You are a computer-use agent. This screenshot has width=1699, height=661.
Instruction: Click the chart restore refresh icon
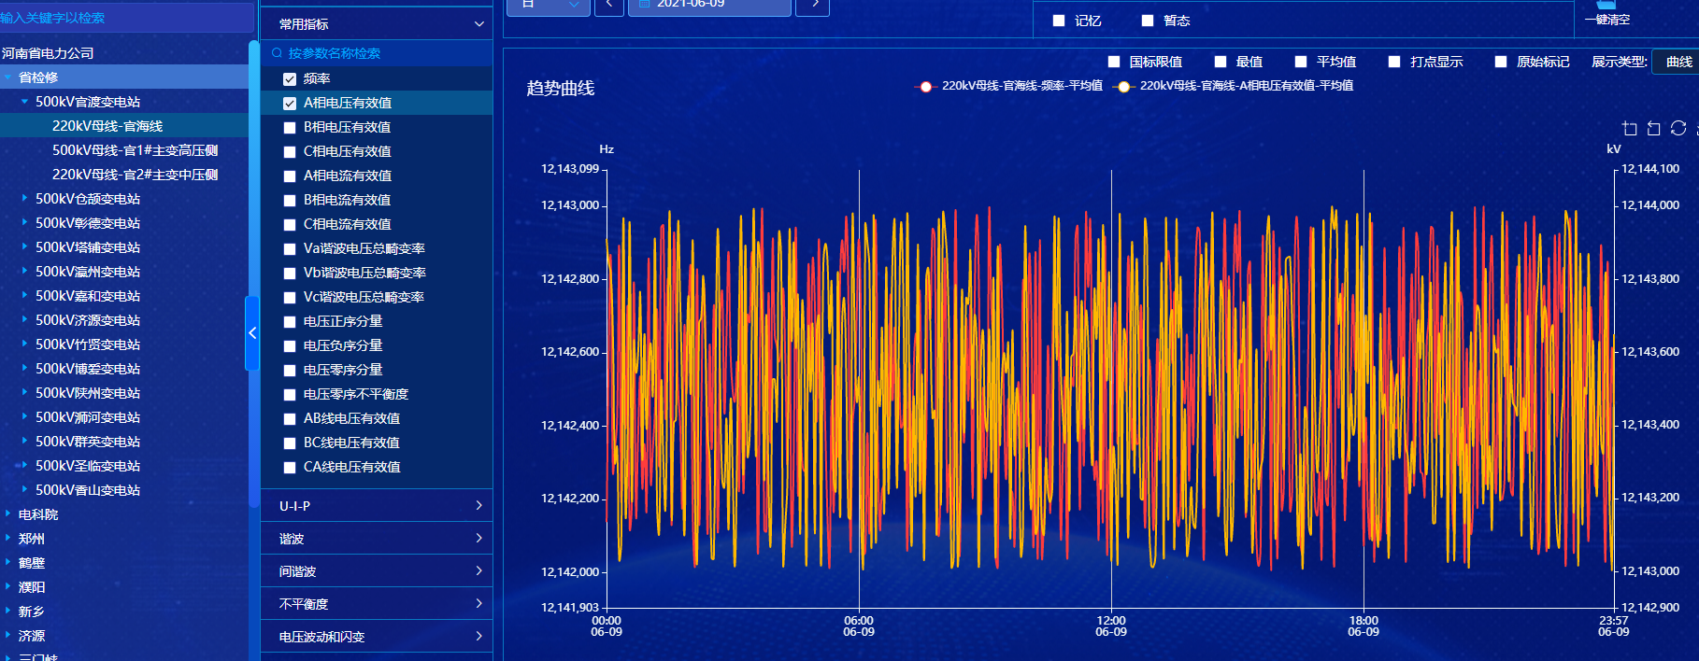[x=1678, y=129]
